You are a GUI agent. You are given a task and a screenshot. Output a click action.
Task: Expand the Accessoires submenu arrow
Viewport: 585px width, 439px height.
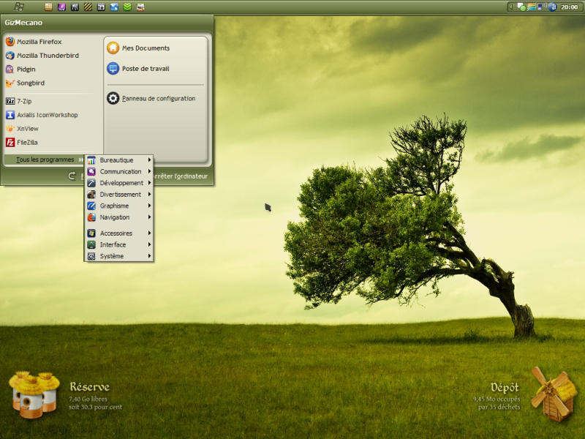(149, 233)
